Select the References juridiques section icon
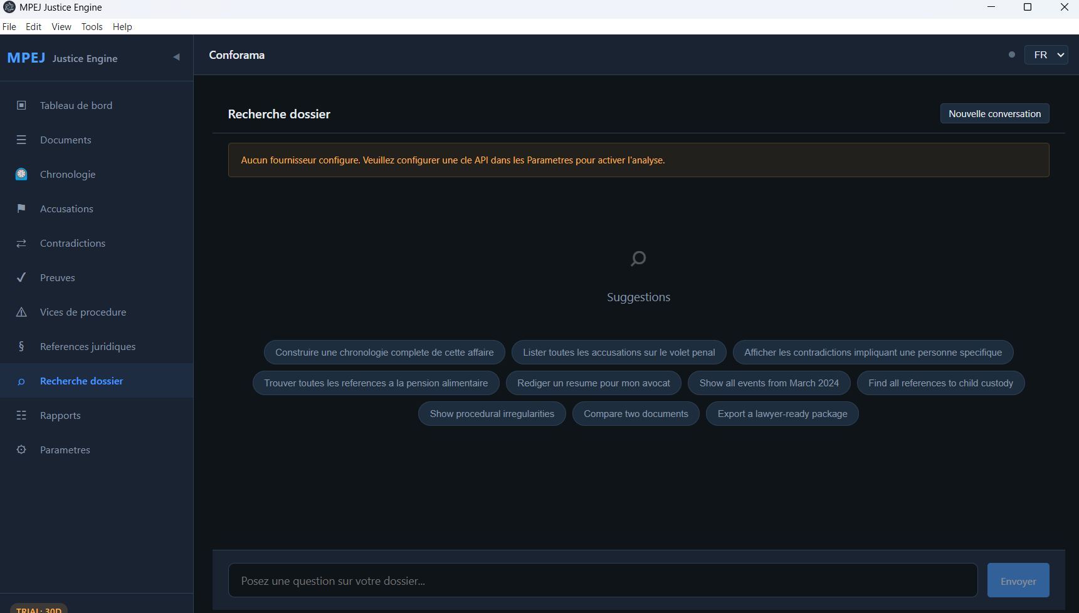This screenshot has width=1079, height=613. click(x=21, y=346)
